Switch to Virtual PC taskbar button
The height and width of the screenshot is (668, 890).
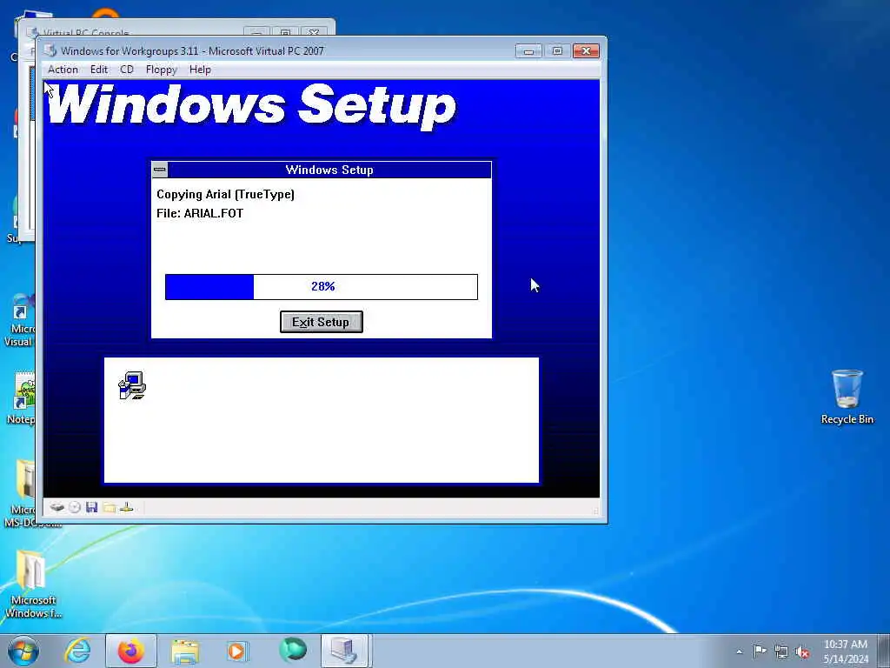(345, 651)
